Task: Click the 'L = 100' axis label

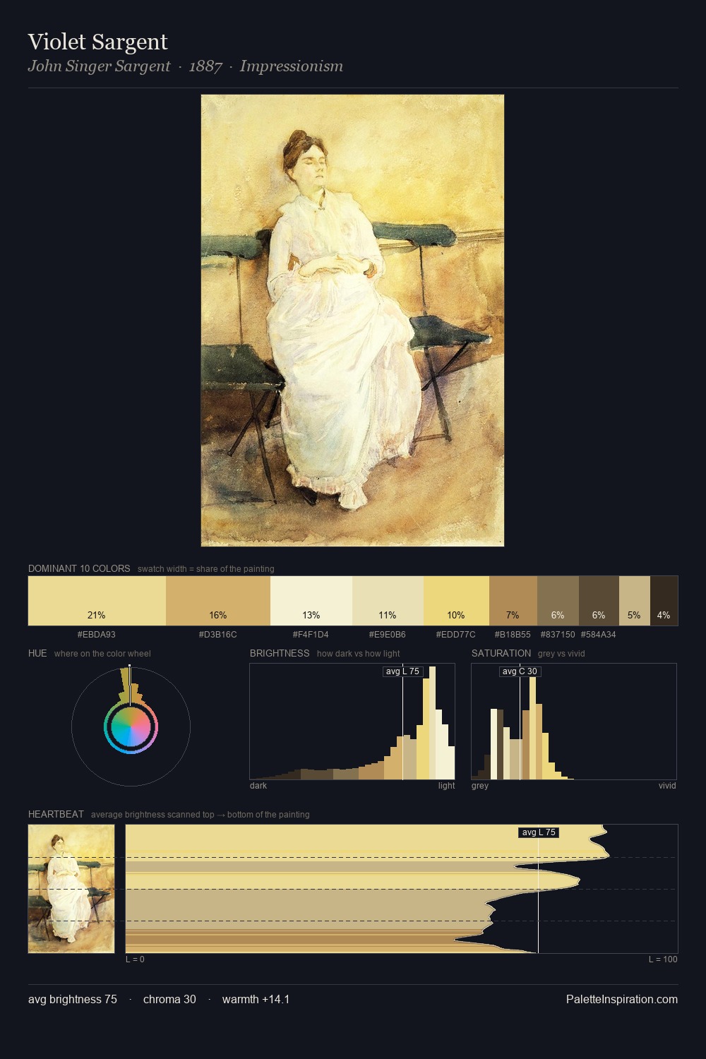Action: point(663,959)
